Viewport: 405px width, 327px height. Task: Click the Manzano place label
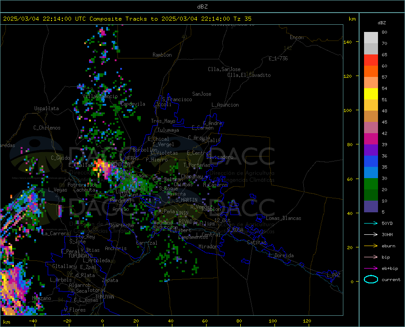(41, 298)
